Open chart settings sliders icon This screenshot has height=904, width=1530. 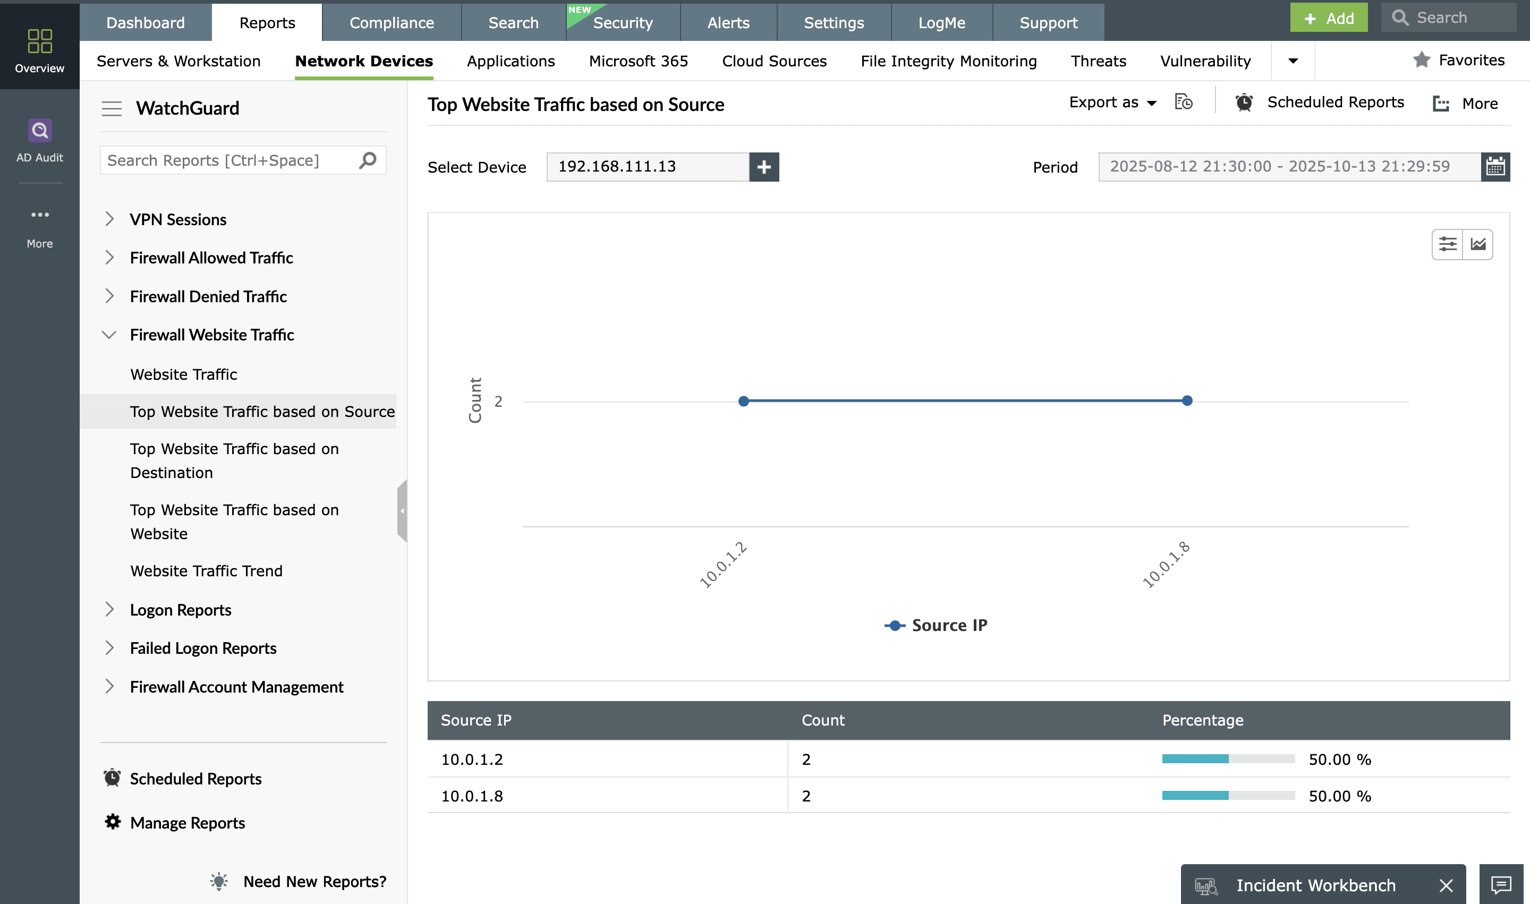pos(1447,244)
